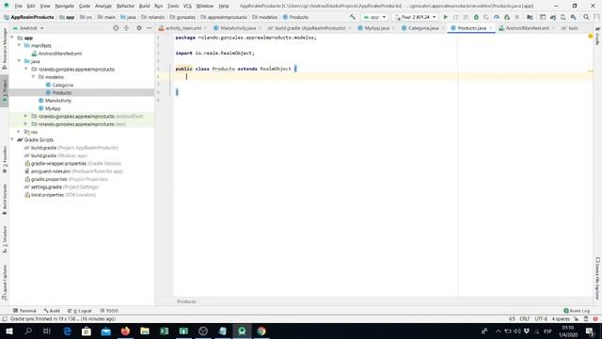Click the ESP language indicator in tray

[x=547, y=331]
